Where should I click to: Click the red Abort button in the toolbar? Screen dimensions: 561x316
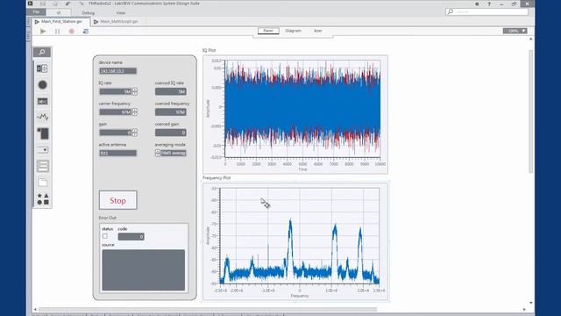[71, 32]
